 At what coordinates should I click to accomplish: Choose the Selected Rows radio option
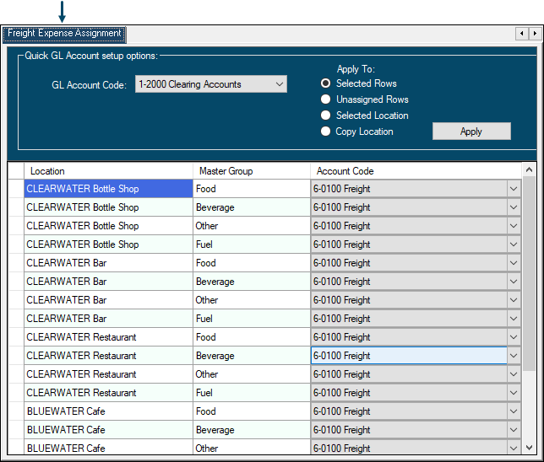point(326,83)
